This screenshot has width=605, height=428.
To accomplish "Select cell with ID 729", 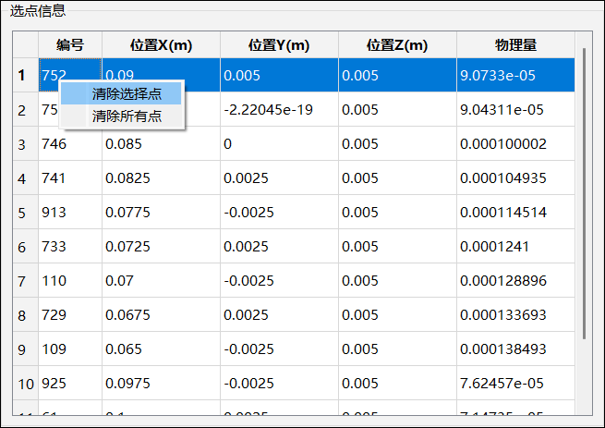I will 70,315.
